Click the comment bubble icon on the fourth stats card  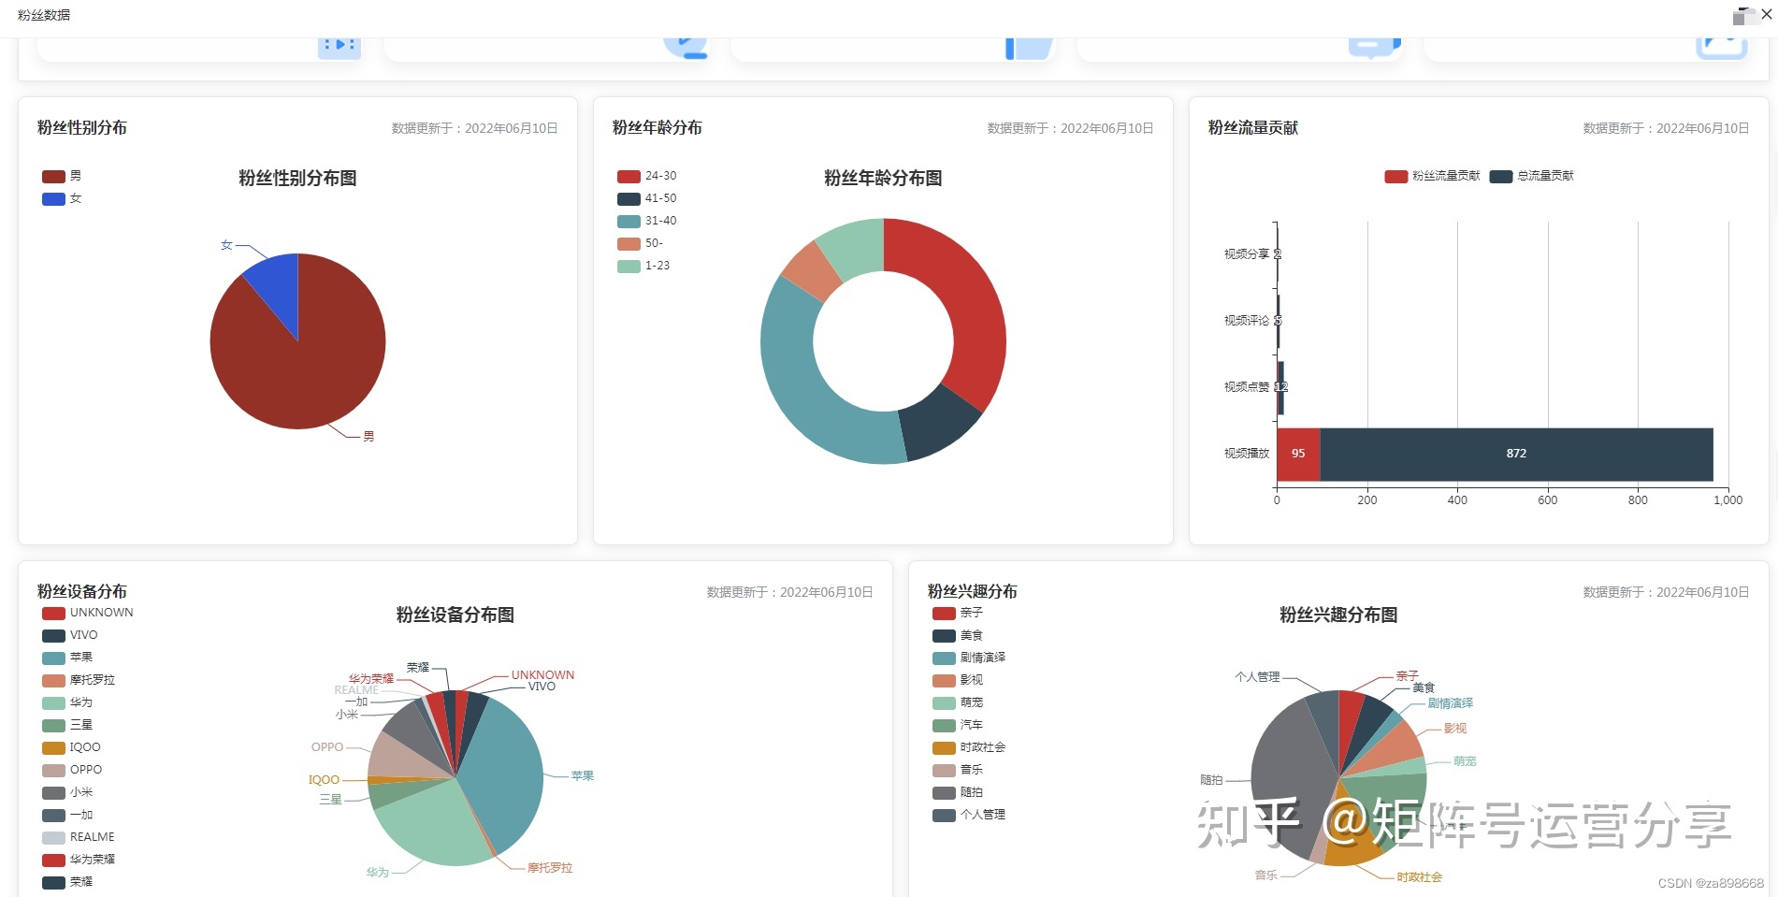point(1371,43)
